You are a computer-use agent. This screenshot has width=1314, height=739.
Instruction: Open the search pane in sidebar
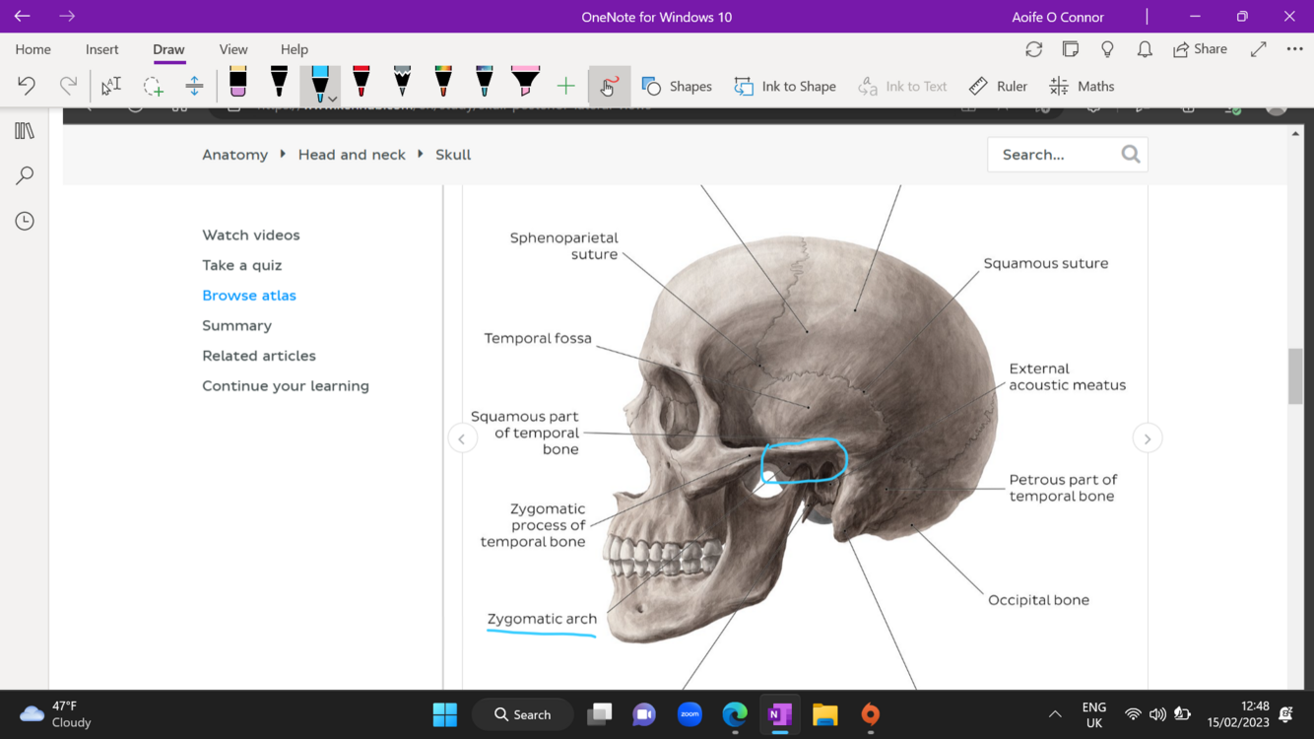tap(25, 175)
